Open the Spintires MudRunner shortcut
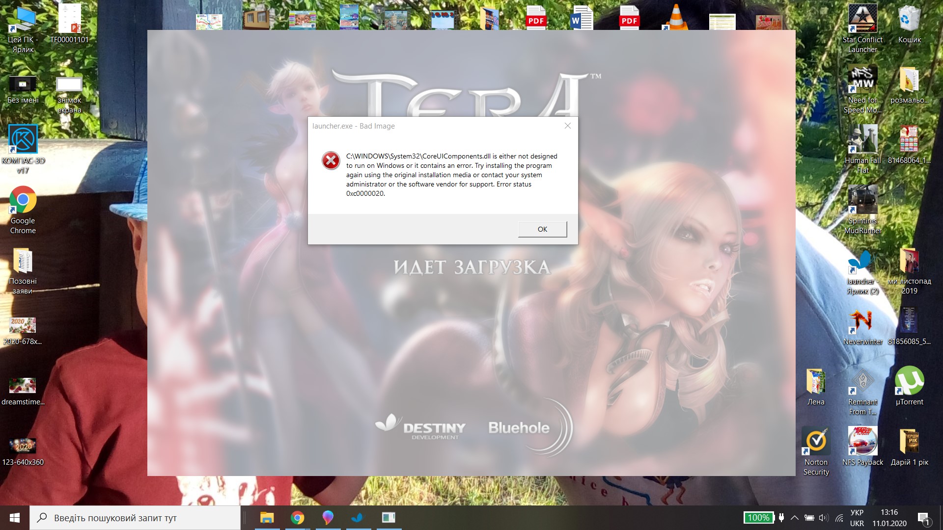 [x=862, y=210]
